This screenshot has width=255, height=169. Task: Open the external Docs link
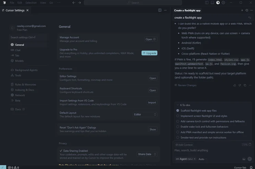click(x=18, y=109)
